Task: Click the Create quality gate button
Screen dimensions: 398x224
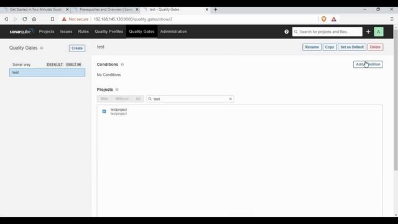Action: (77, 48)
